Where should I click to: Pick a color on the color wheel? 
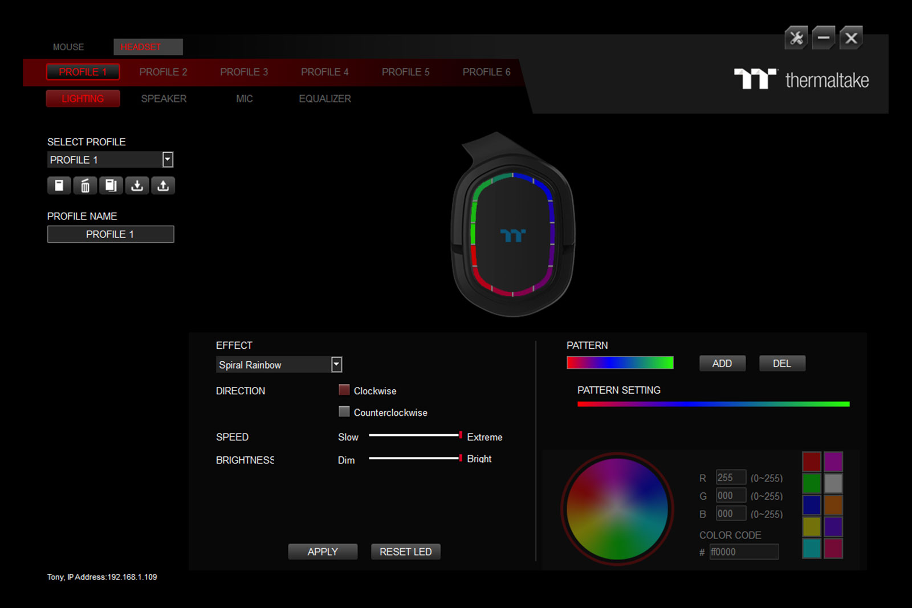pyautogui.click(x=617, y=509)
